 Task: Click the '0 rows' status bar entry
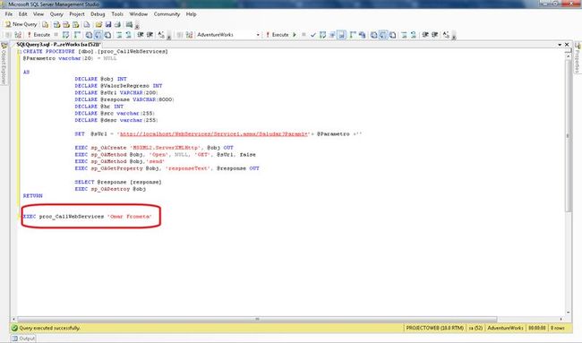(558, 328)
